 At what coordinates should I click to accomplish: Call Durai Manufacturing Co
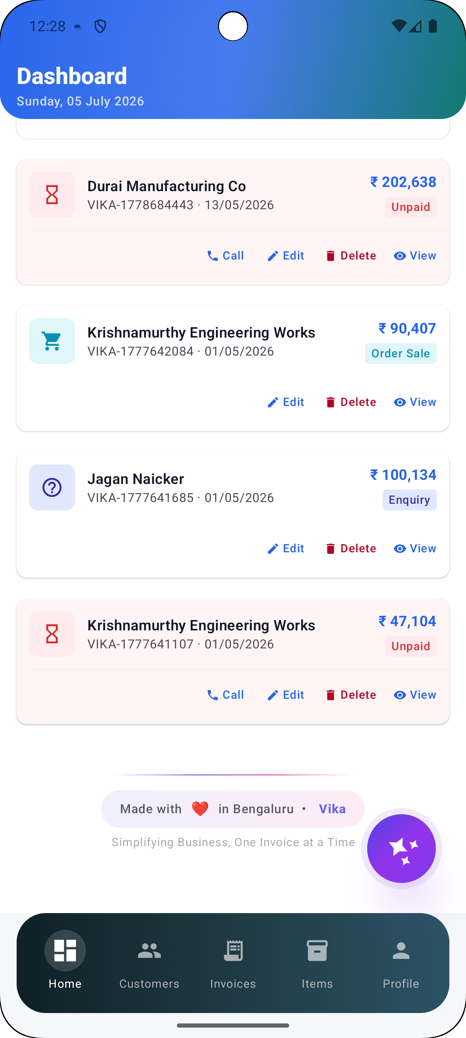coord(225,255)
